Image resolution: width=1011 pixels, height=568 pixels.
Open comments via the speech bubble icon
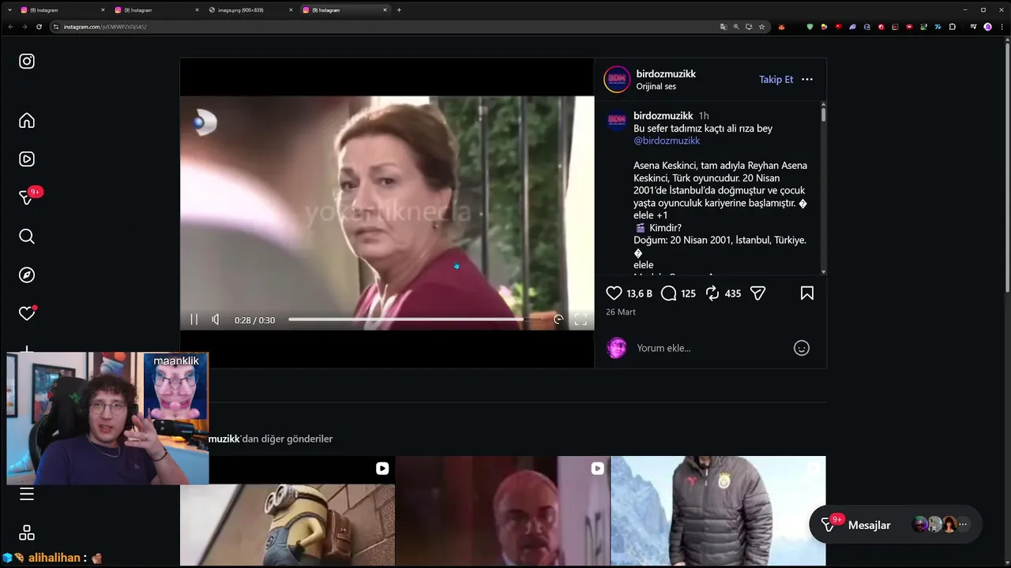point(669,293)
